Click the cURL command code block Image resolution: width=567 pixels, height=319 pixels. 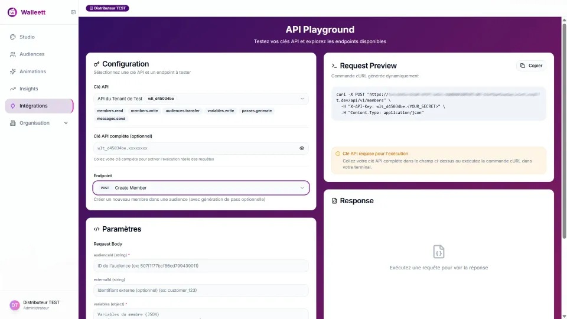tap(439, 103)
